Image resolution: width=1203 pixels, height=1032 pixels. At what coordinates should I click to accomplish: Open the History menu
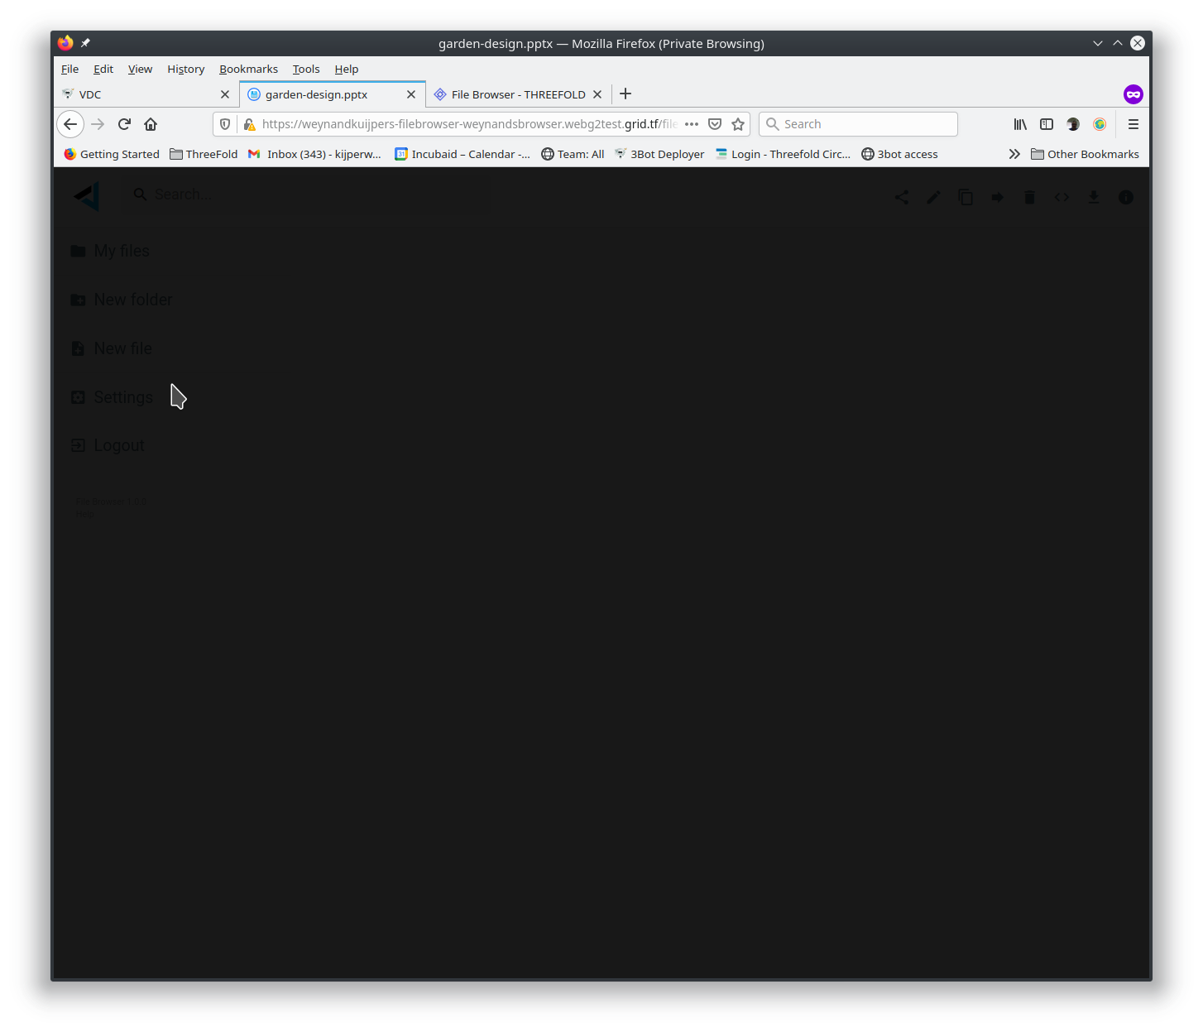[x=186, y=69]
